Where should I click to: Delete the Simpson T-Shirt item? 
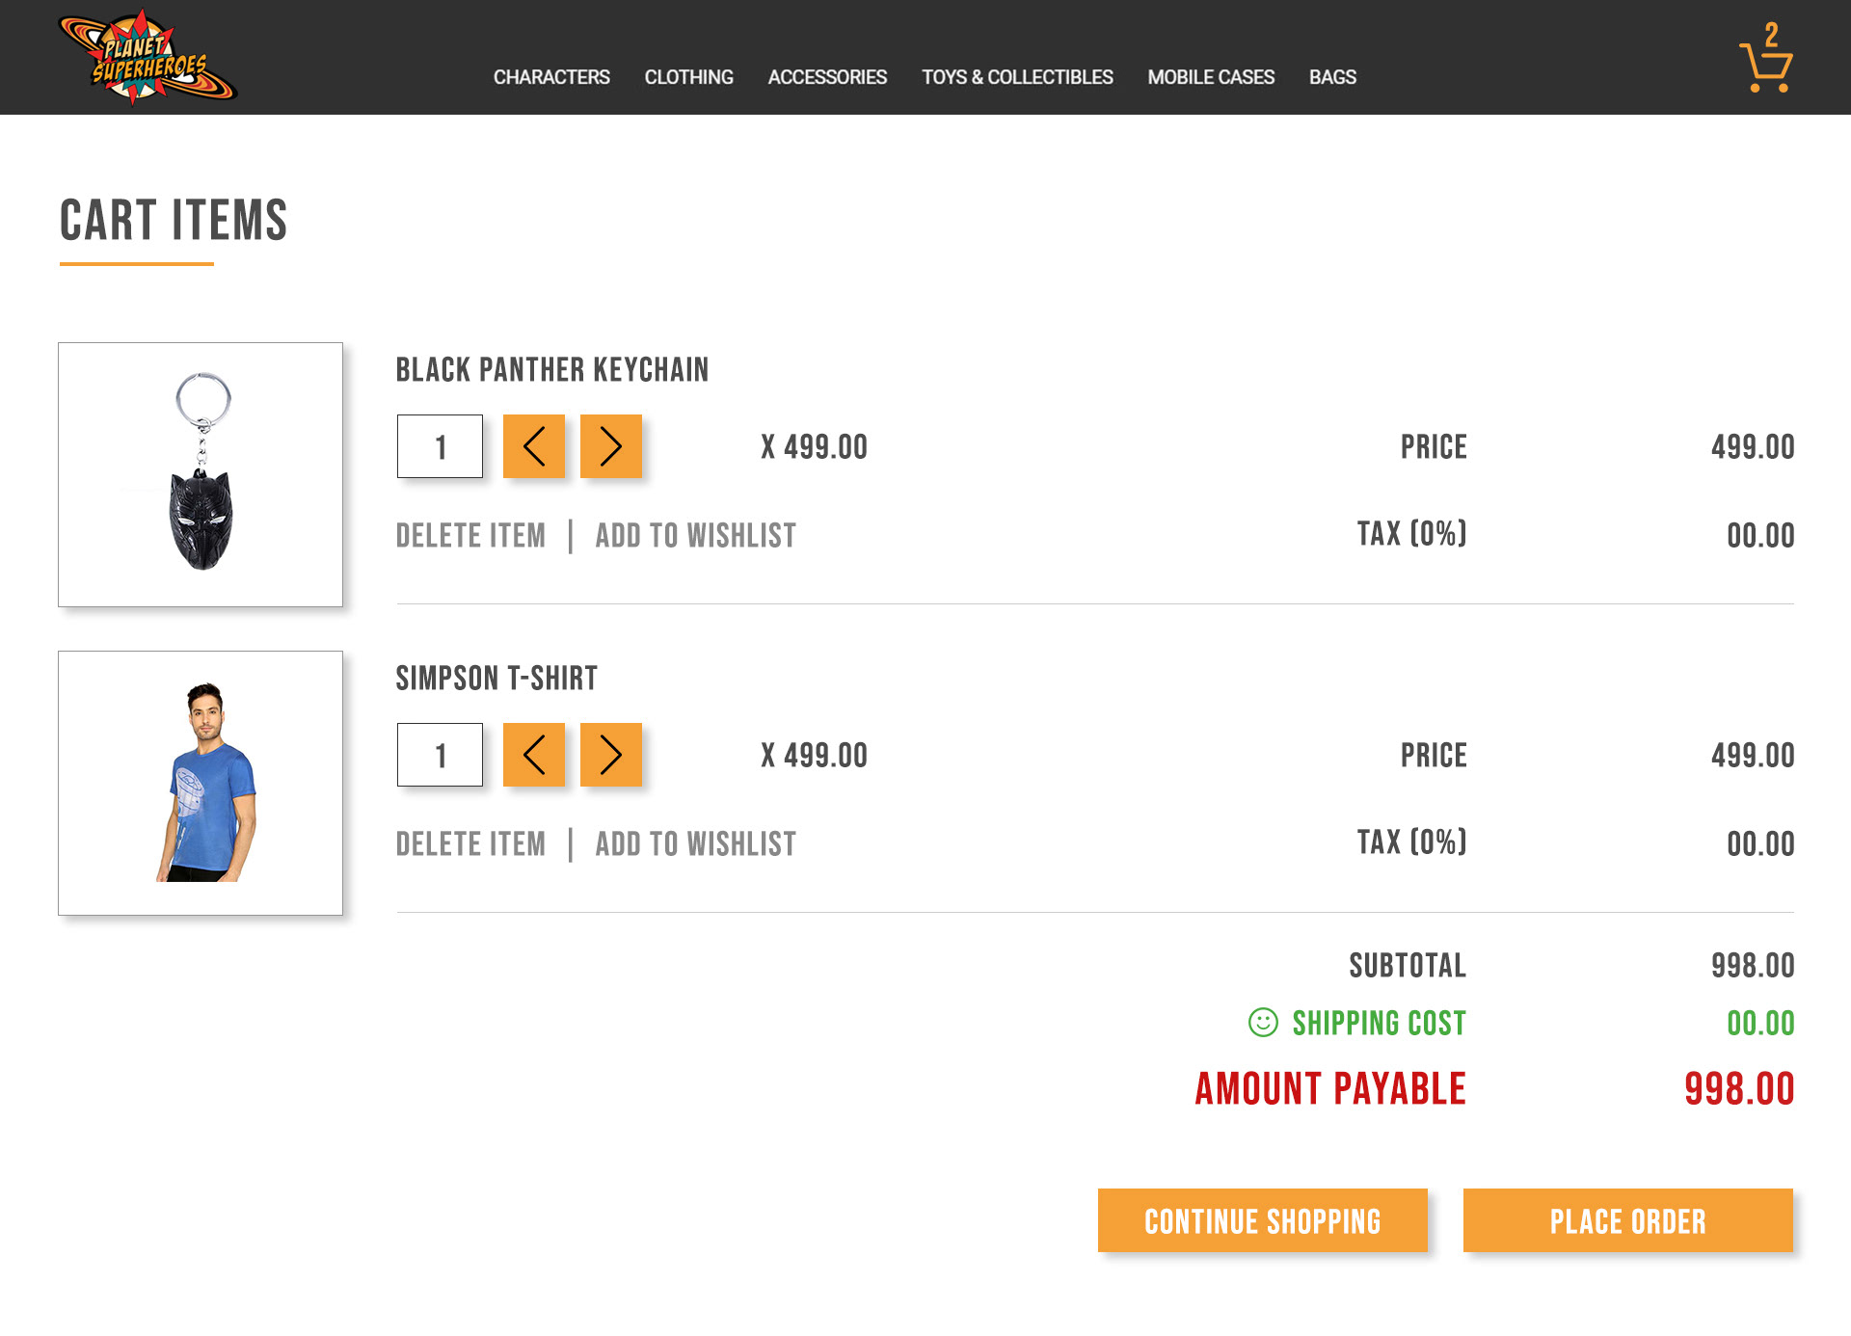(470, 844)
